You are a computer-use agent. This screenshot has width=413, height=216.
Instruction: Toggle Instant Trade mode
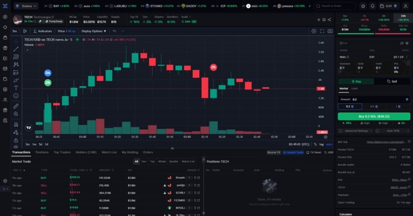[293, 152]
